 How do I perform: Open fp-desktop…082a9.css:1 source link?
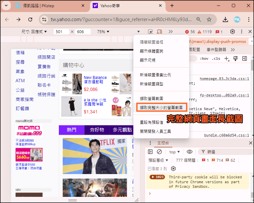point(224,95)
